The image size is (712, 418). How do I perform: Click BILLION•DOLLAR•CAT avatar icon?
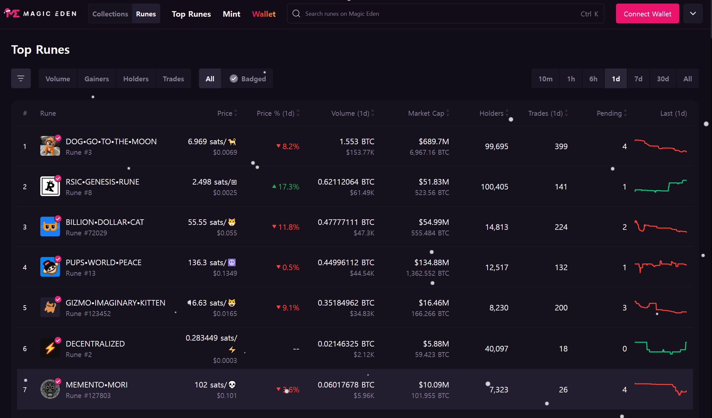click(50, 227)
